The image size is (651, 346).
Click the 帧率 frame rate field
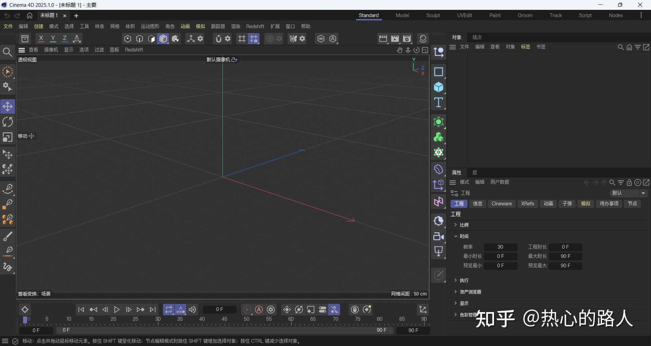[x=500, y=247]
